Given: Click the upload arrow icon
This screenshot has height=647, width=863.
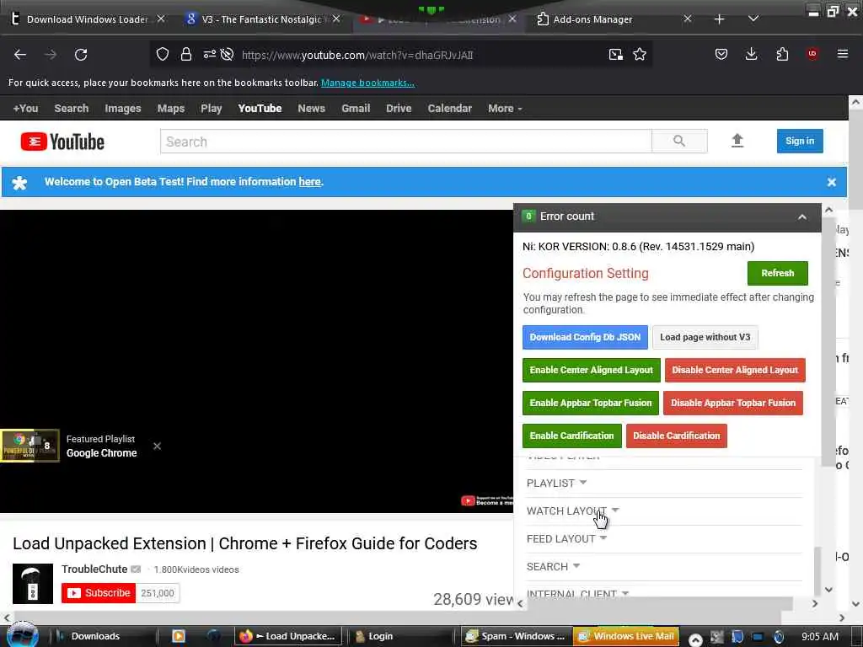Looking at the screenshot, I should click(x=737, y=141).
